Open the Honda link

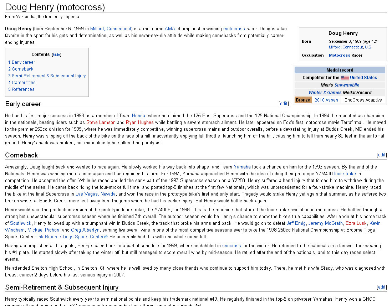pos(138,115)
